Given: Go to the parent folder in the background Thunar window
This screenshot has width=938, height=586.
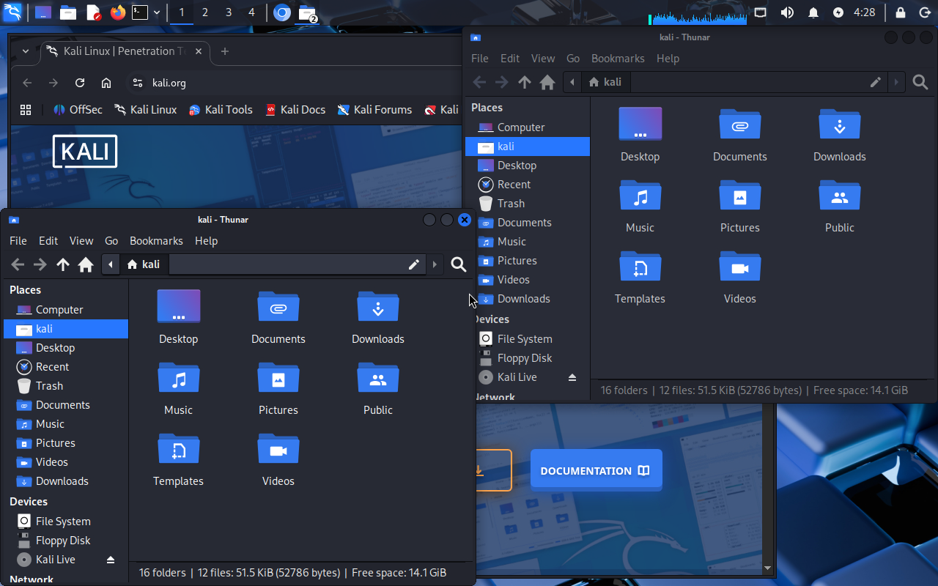Looking at the screenshot, I should [524, 82].
